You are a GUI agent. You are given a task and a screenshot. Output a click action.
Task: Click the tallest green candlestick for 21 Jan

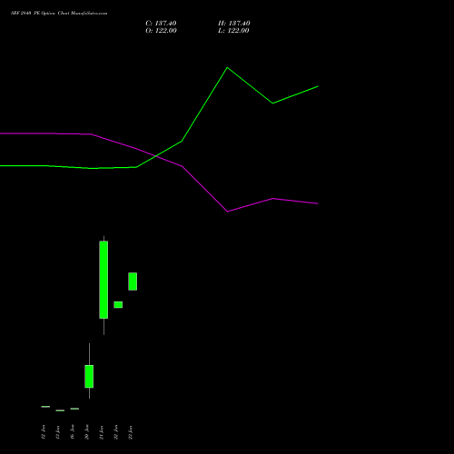[x=104, y=280]
